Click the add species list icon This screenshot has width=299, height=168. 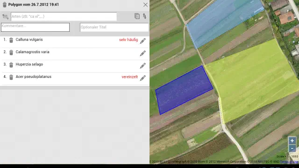point(6,17)
